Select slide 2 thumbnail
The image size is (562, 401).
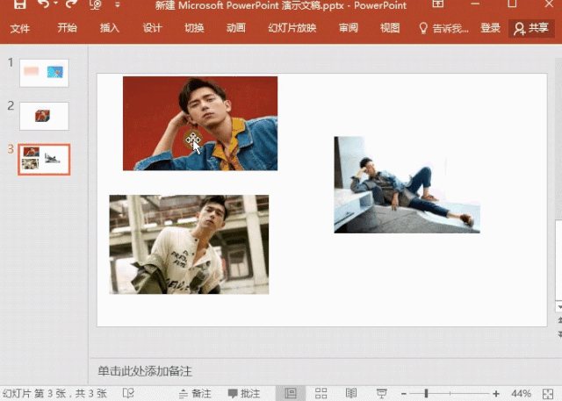pyautogui.click(x=44, y=116)
